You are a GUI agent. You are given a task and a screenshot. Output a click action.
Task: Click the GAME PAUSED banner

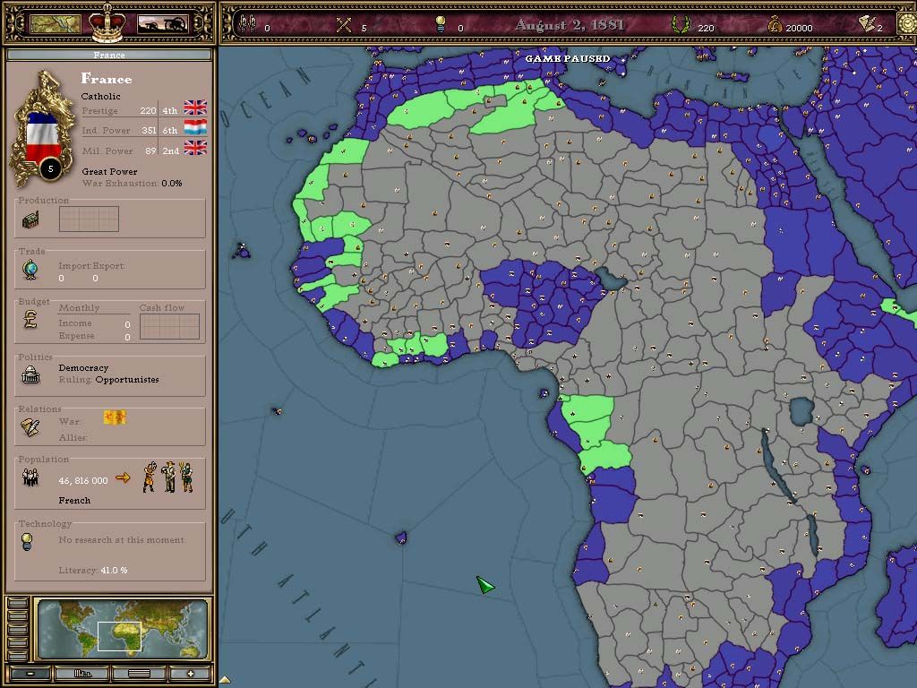pyautogui.click(x=567, y=58)
